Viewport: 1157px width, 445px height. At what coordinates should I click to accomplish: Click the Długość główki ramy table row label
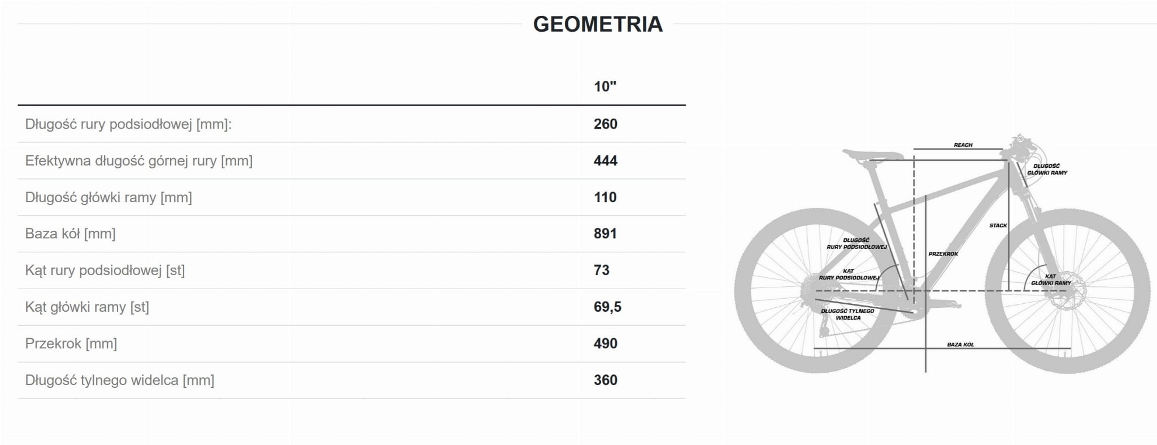click(108, 198)
